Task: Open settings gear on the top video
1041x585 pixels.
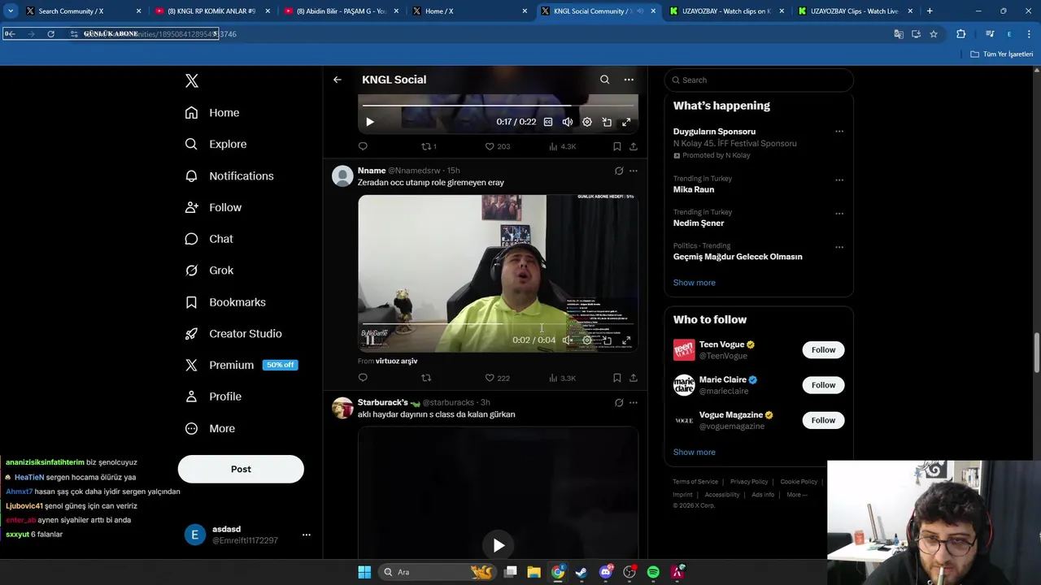Action: pyautogui.click(x=587, y=122)
